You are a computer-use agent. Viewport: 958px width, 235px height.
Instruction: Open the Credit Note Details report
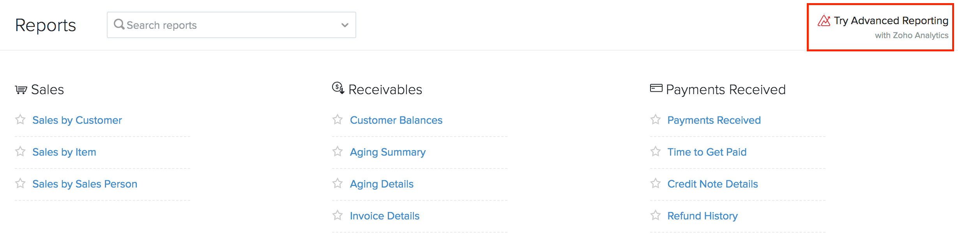(712, 184)
